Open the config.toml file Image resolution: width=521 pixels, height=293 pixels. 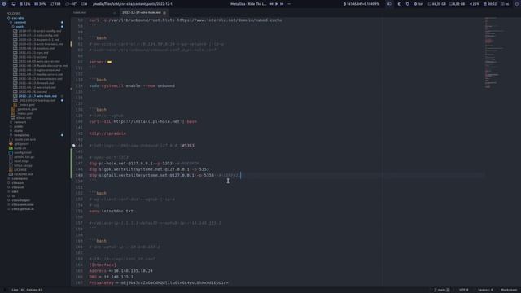23,152
